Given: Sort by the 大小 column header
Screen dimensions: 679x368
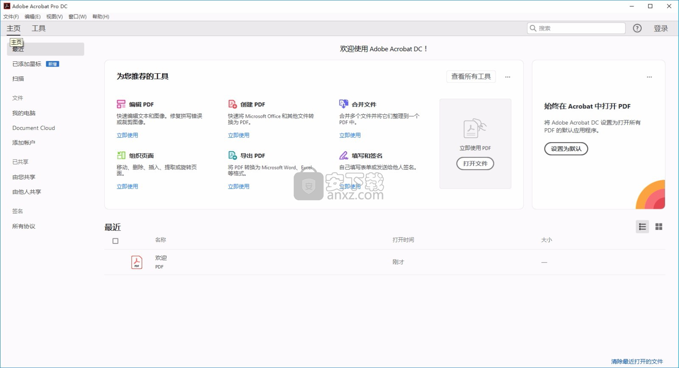Looking at the screenshot, I should click(547, 240).
